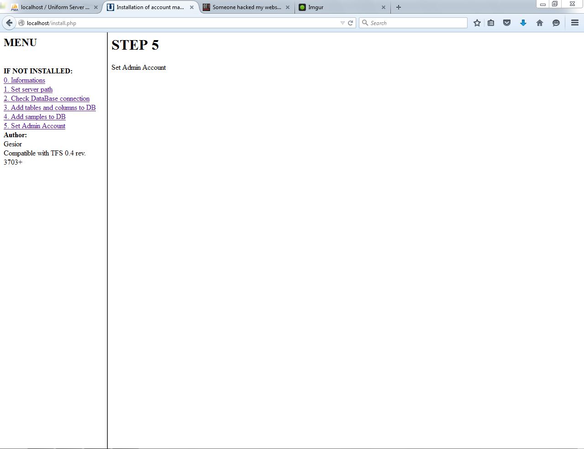Close the Uniform Server tab
This screenshot has height=449, width=584.
point(96,7)
